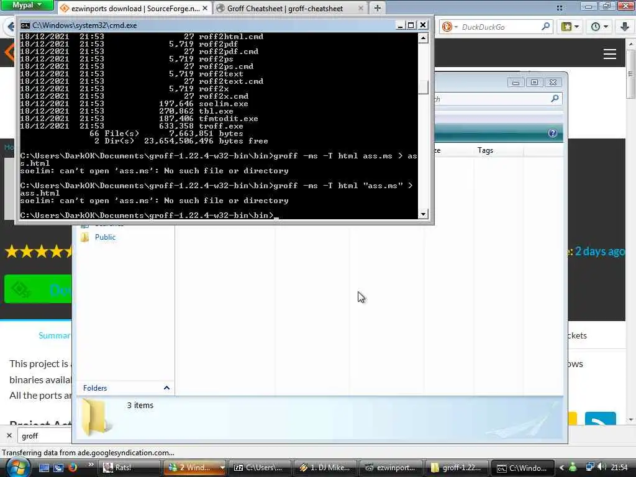Image resolution: width=636 pixels, height=477 pixels.
Task: Open the downloads arrow button
Action: tap(625, 27)
